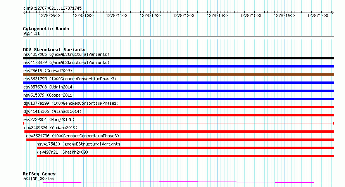Click the cytogenetic band 9q34.11 outline bar
The height and width of the screenshot is (187, 345).
pos(178,38)
